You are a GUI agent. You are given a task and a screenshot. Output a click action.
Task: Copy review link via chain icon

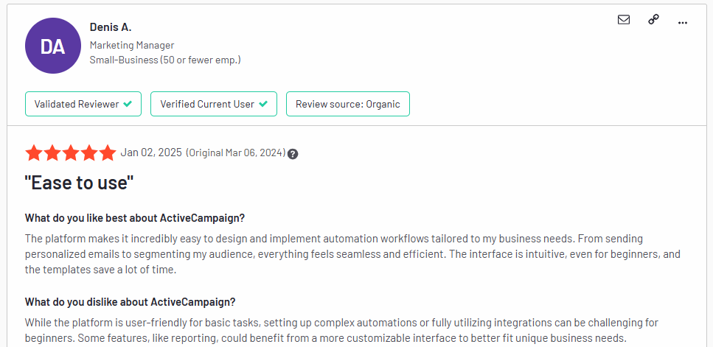click(x=653, y=20)
